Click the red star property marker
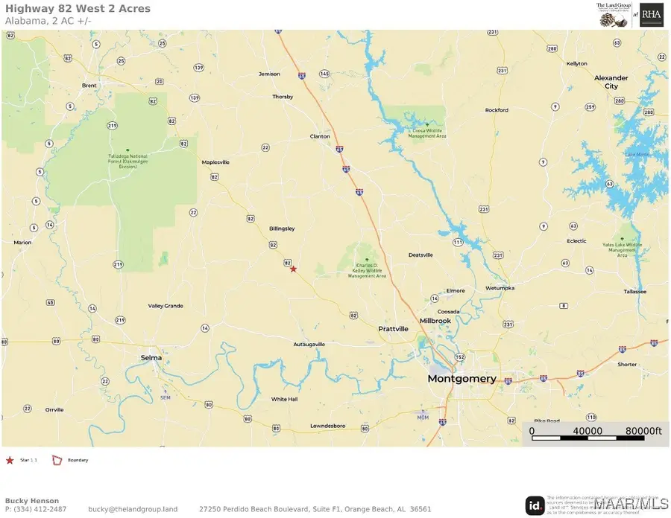 point(293,269)
